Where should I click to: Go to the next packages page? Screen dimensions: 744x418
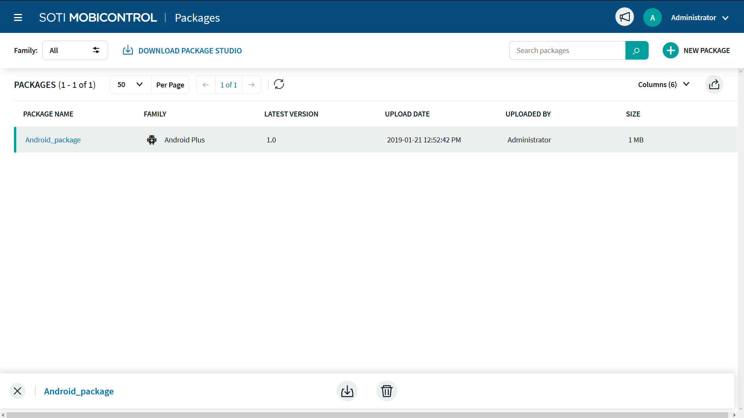pyautogui.click(x=251, y=84)
